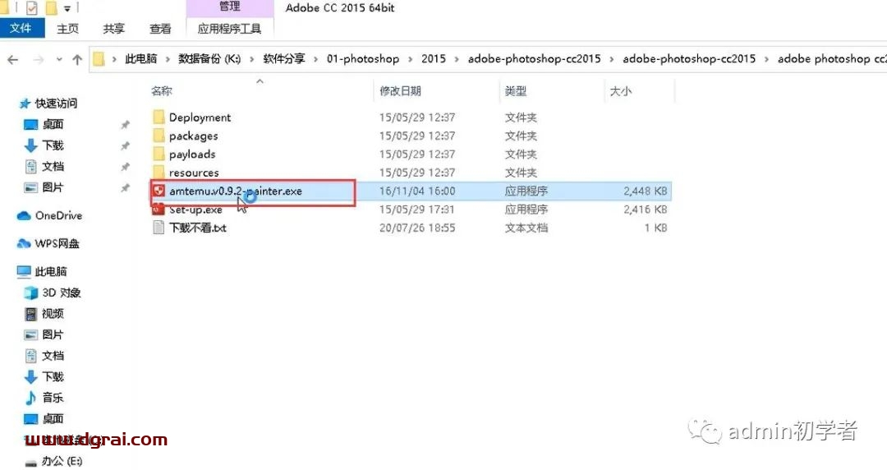887x470 pixels.
Task: Select the 2,416 KB size cell
Action: [645, 210]
